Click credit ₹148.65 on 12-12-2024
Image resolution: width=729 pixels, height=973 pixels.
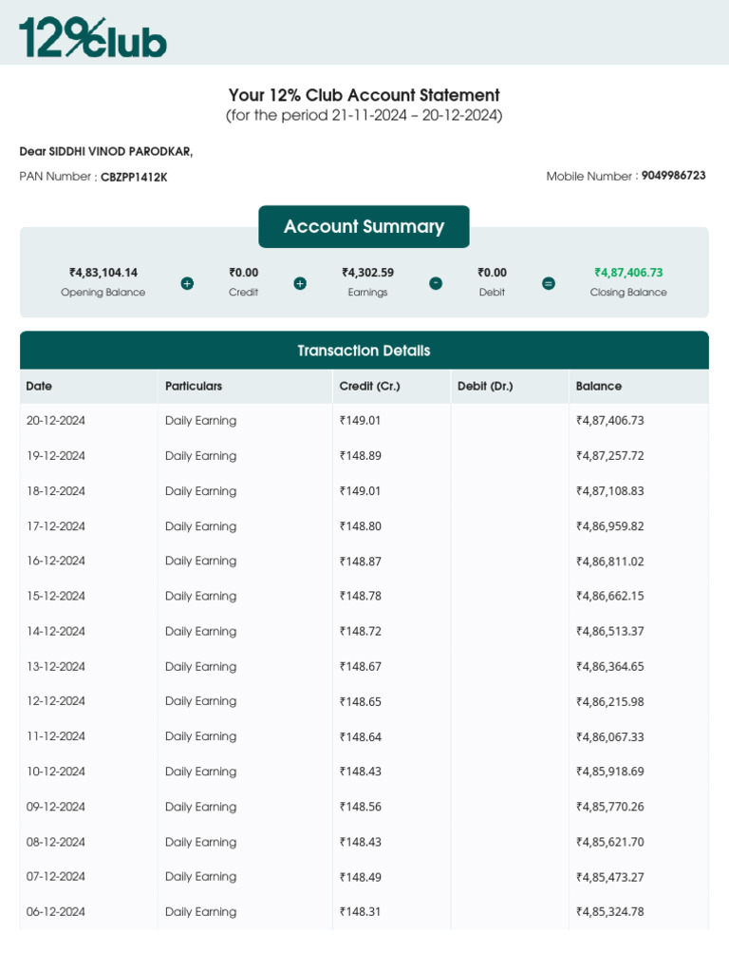click(x=360, y=701)
